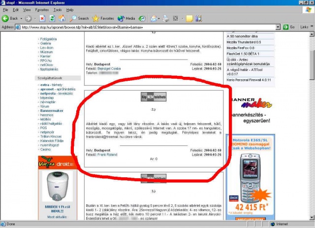Go to Home page icon
Screen dimensions: 315x228
(62, 18)
